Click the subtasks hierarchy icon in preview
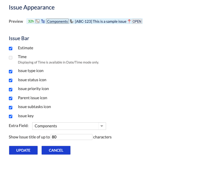 tap(43, 21)
